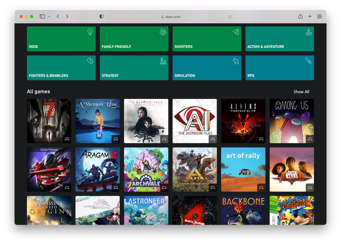Click controller icon on Aragami 2
The height and width of the screenshot is (244, 341).
[x=116, y=188]
